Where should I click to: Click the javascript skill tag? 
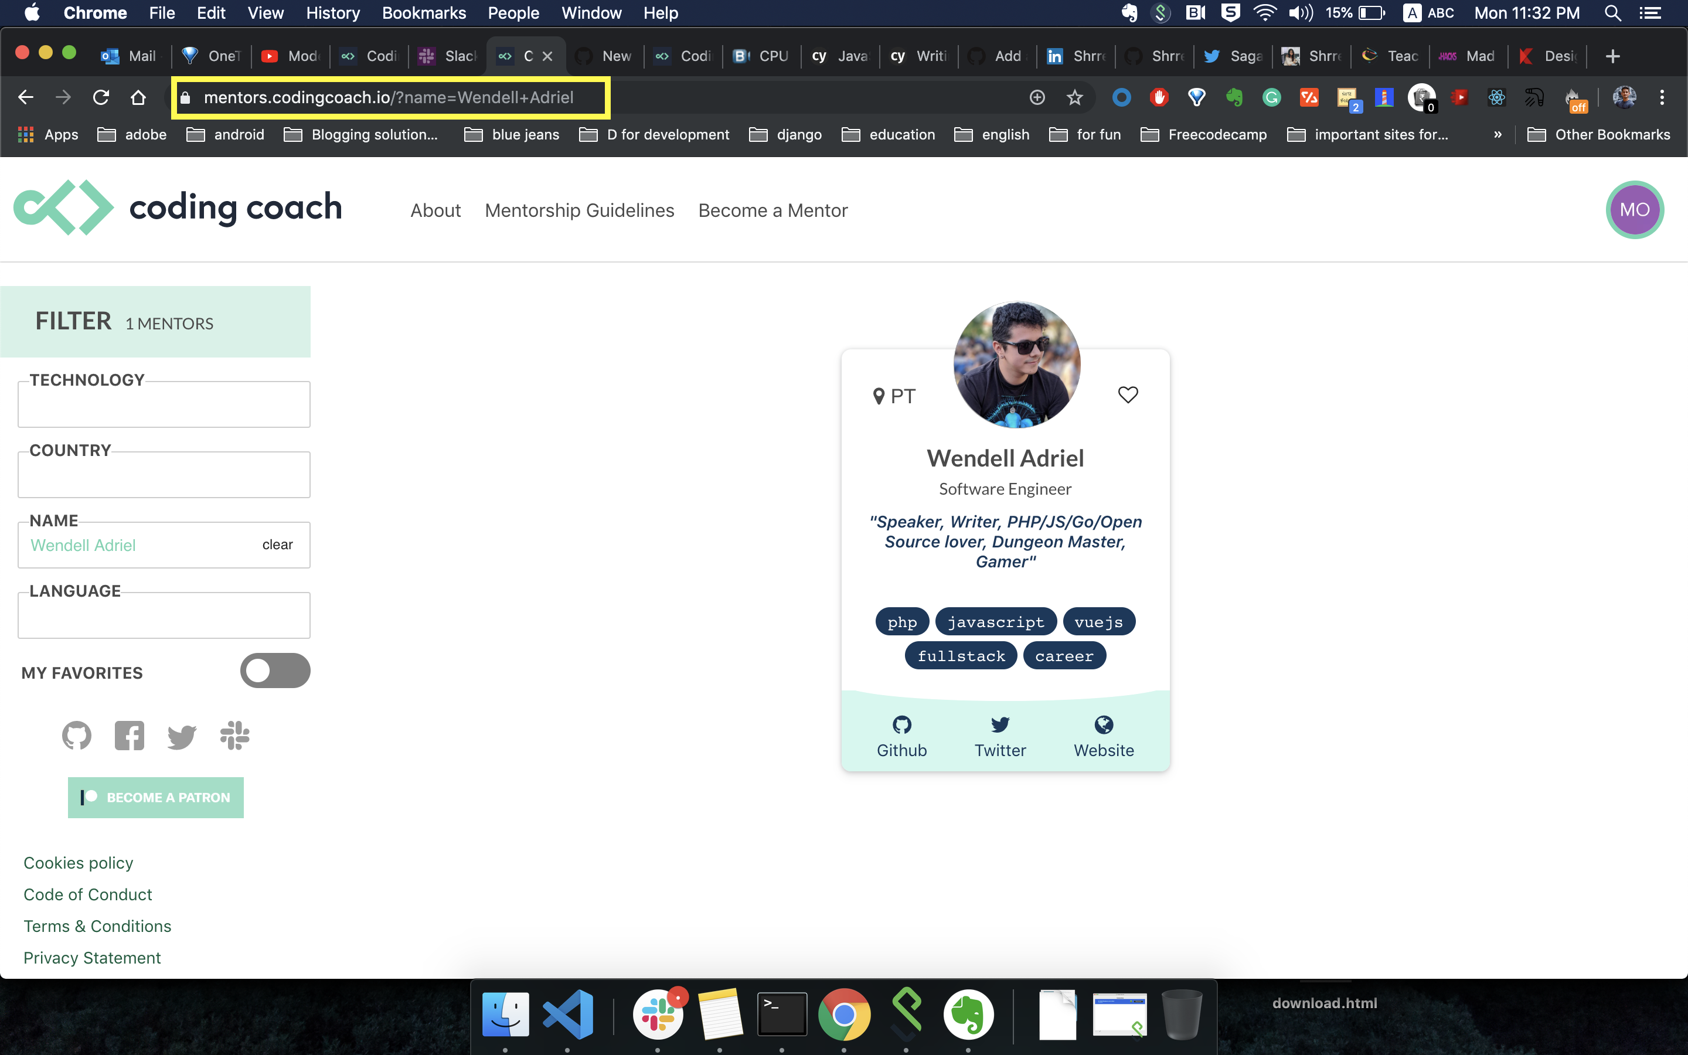995,622
